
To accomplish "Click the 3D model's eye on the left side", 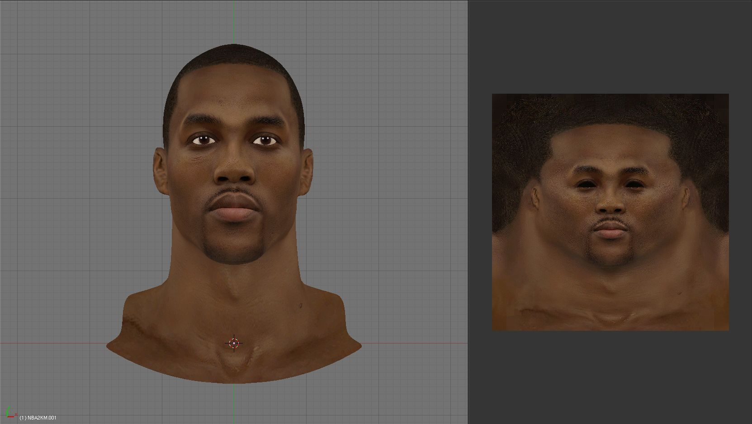I will [203, 140].
